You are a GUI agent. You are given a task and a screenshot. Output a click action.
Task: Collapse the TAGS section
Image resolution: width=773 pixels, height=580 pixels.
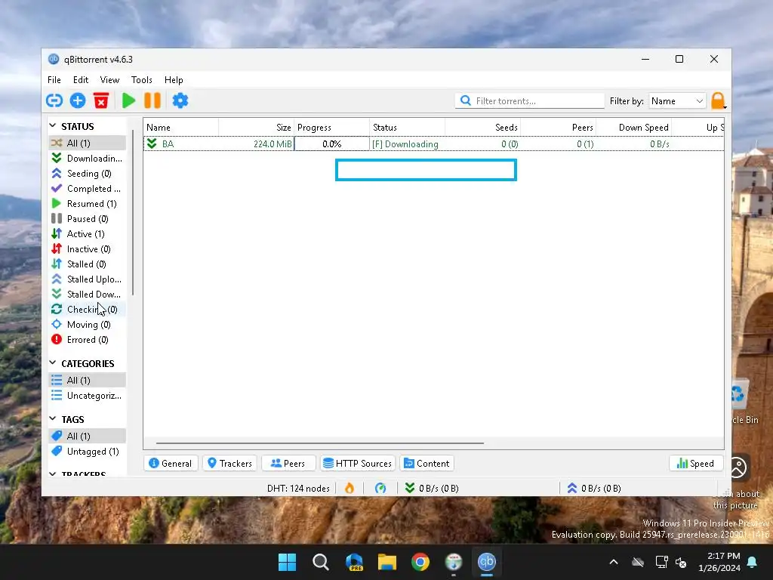point(53,418)
